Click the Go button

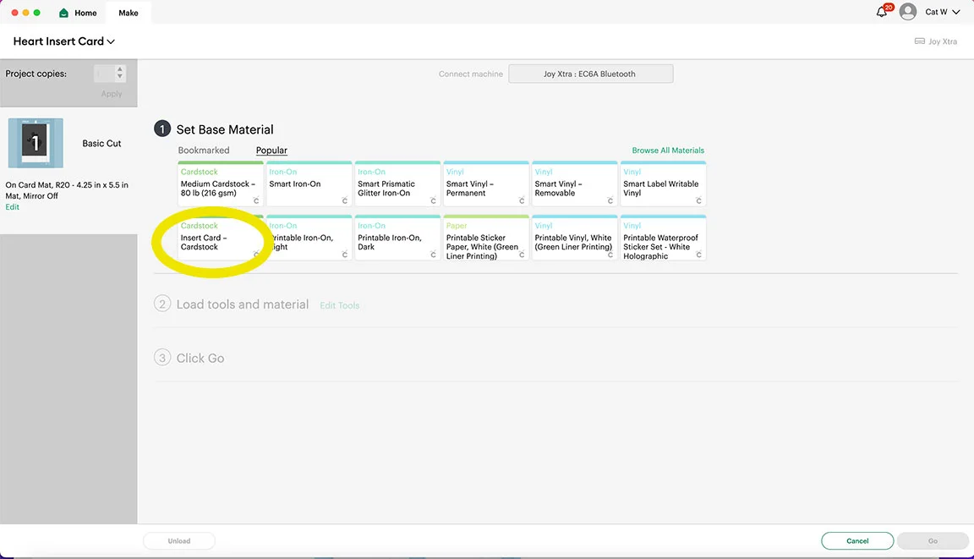933,541
